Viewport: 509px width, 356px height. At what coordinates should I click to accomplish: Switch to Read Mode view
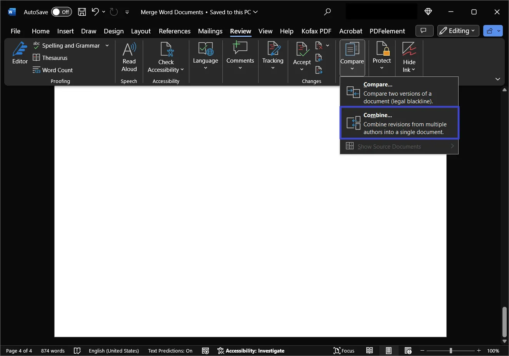pyautogui.click(x=369, y=351)
